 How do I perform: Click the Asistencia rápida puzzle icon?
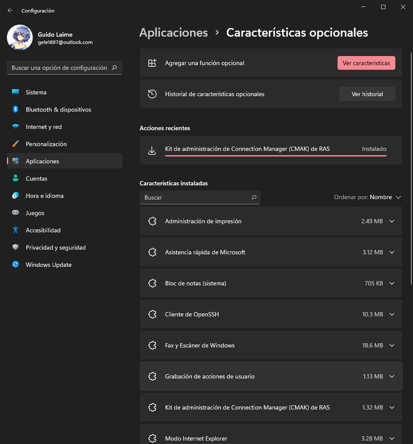point(153,252)
